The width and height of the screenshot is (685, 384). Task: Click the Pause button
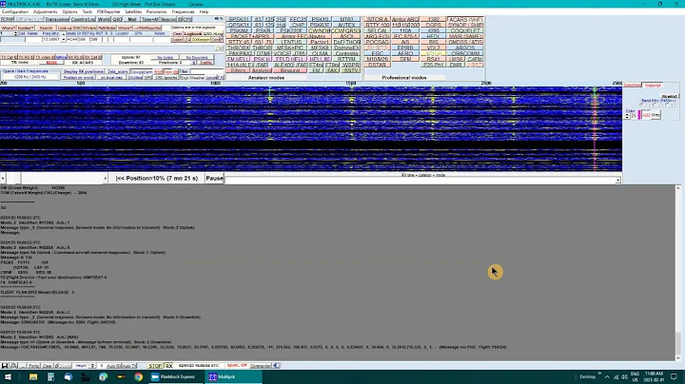[x=214, y=178]
